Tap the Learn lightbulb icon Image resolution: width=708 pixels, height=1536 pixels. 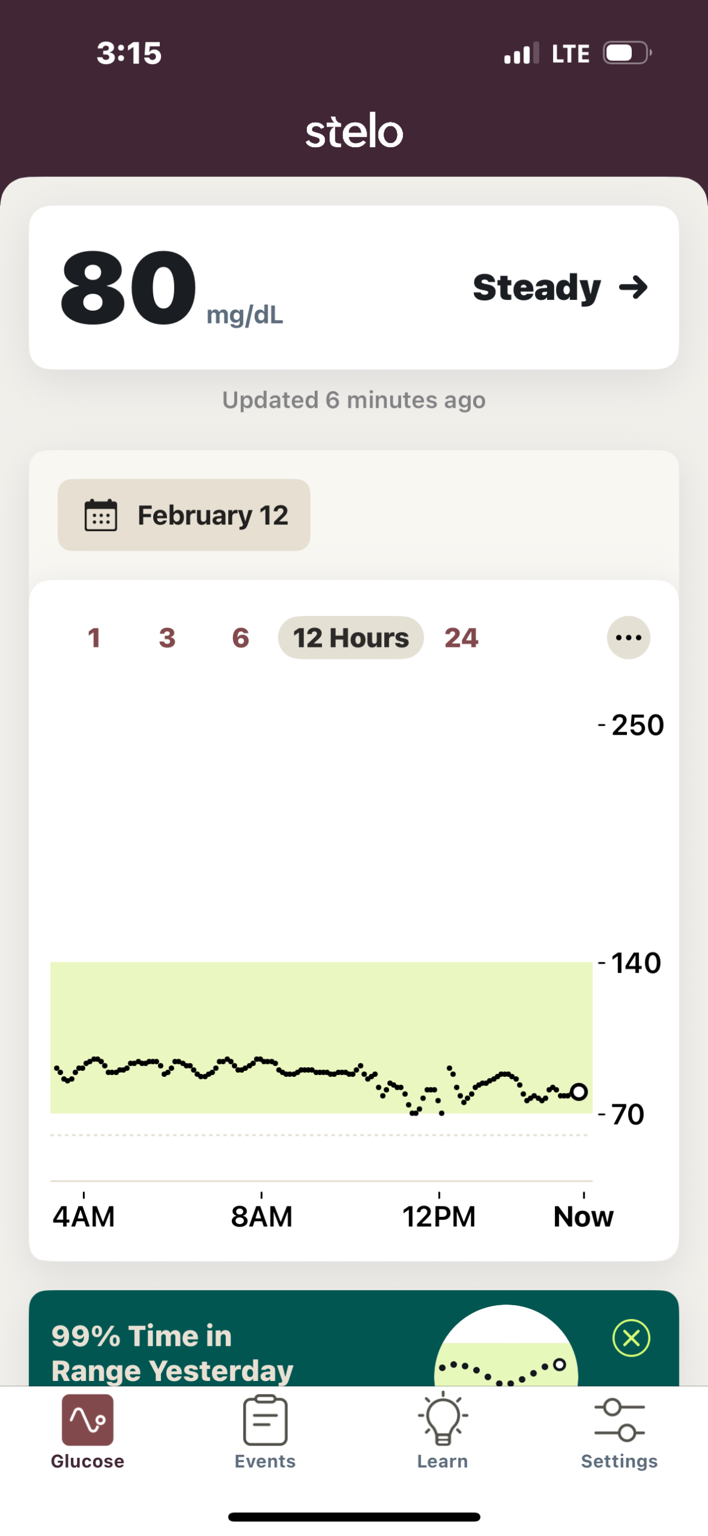click(442, 1420)
